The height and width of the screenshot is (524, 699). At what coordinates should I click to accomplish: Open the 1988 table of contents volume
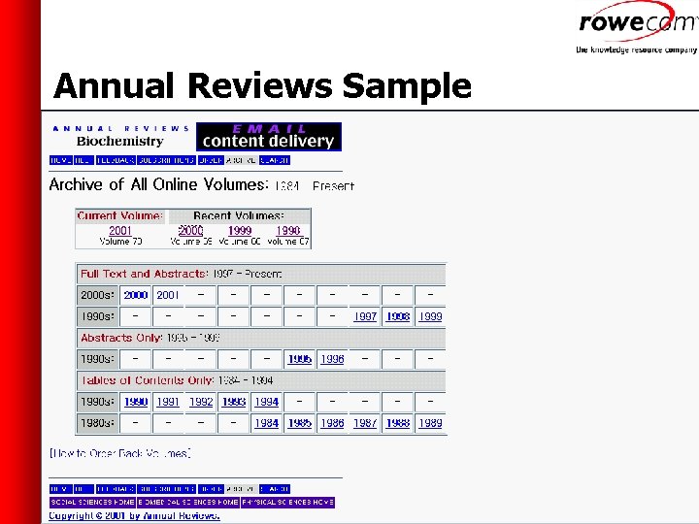(x=398, y=423)
